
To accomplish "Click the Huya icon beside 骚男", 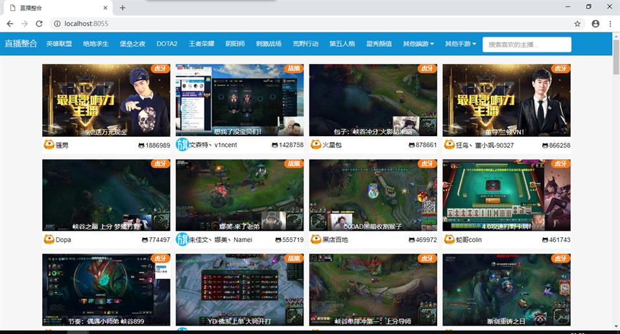I will (x=49, y=145).
